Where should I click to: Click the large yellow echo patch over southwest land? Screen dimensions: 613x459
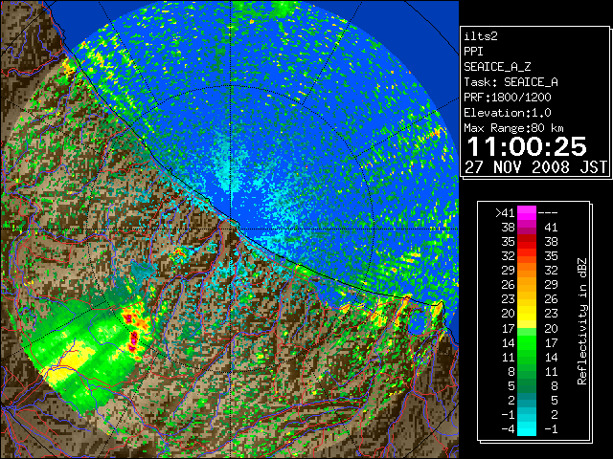(x=70, y=363)
